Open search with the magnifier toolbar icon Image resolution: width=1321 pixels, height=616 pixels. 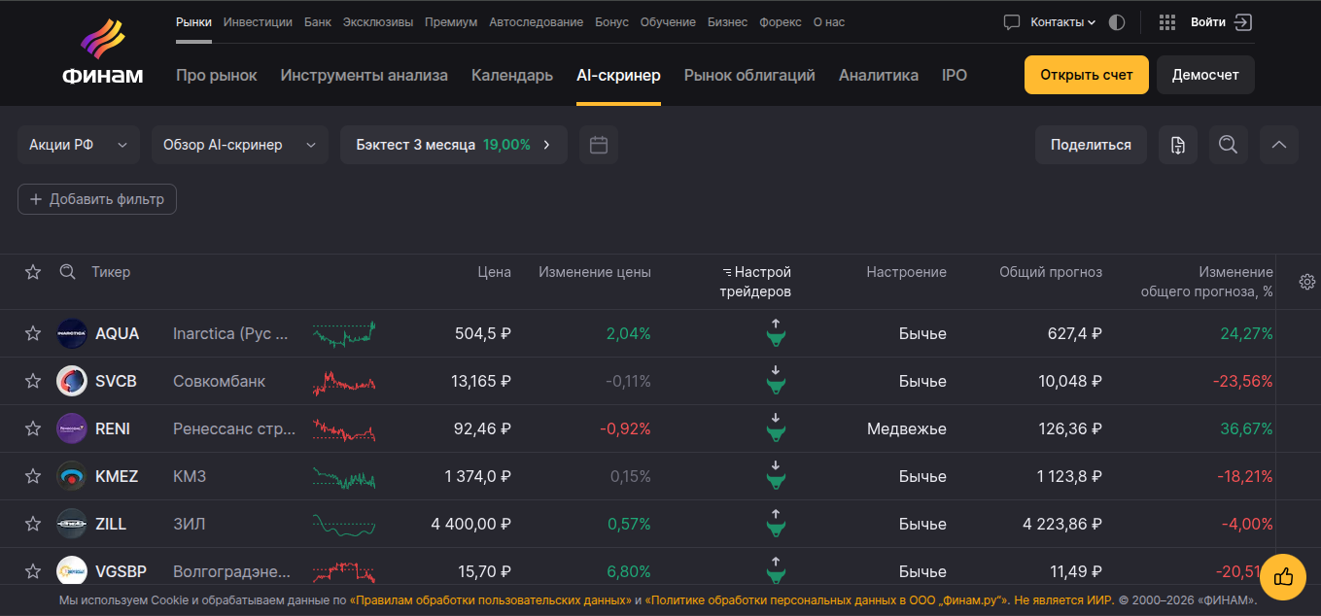pos(1229,145)
